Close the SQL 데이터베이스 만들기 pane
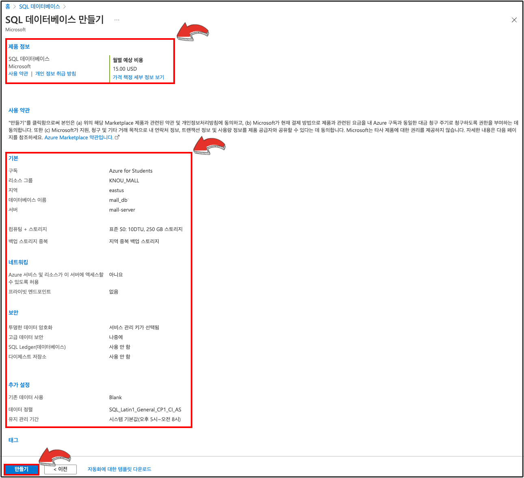Viewport: 524px width, 478px height. click(x=514, y=20)
